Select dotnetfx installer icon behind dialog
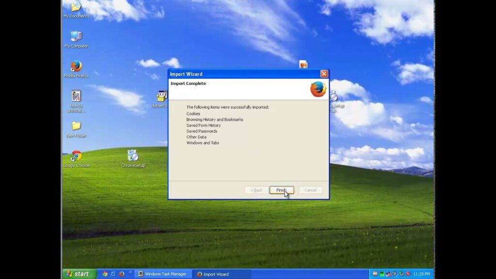 160,99
